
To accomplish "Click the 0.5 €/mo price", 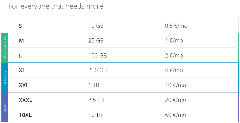I will [x=176, y=26].
